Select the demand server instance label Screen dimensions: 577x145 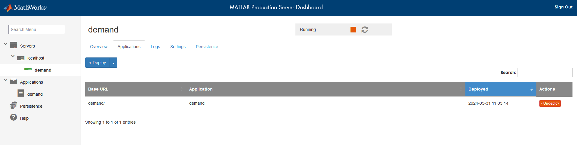43,70
